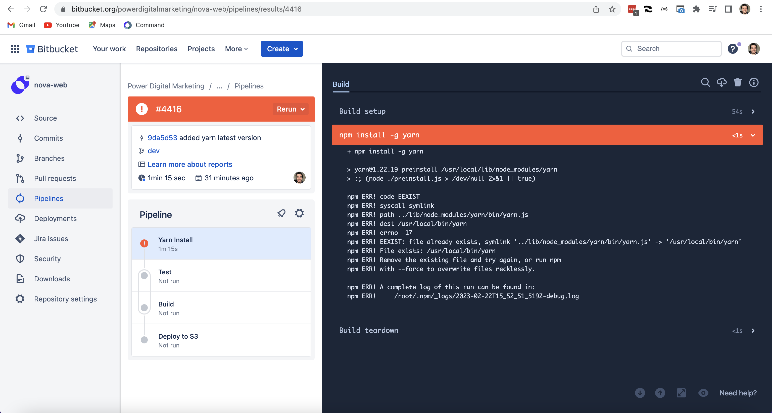This screenshot has height=413, width=772.
Task: Open the help question mark icon
Action: (733, 48)
